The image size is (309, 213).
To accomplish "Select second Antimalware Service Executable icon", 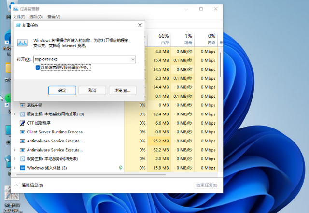I will tap(23, 150).
